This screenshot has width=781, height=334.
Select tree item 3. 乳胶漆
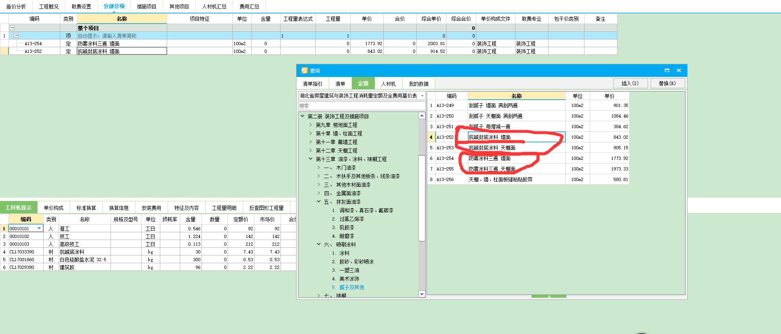(343, 227)
